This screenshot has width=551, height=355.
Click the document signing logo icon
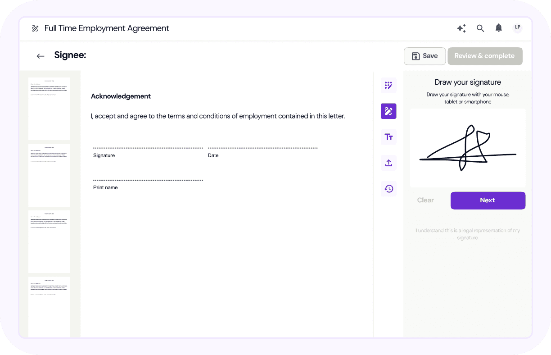coord(35,28)
